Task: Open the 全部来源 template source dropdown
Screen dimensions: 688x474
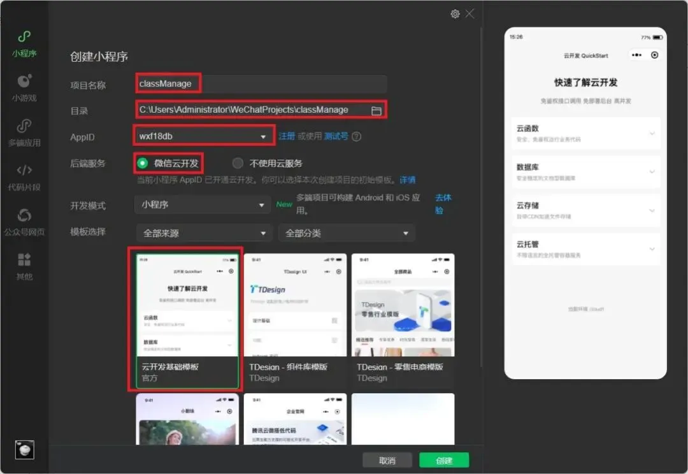Action: point(204,233)
